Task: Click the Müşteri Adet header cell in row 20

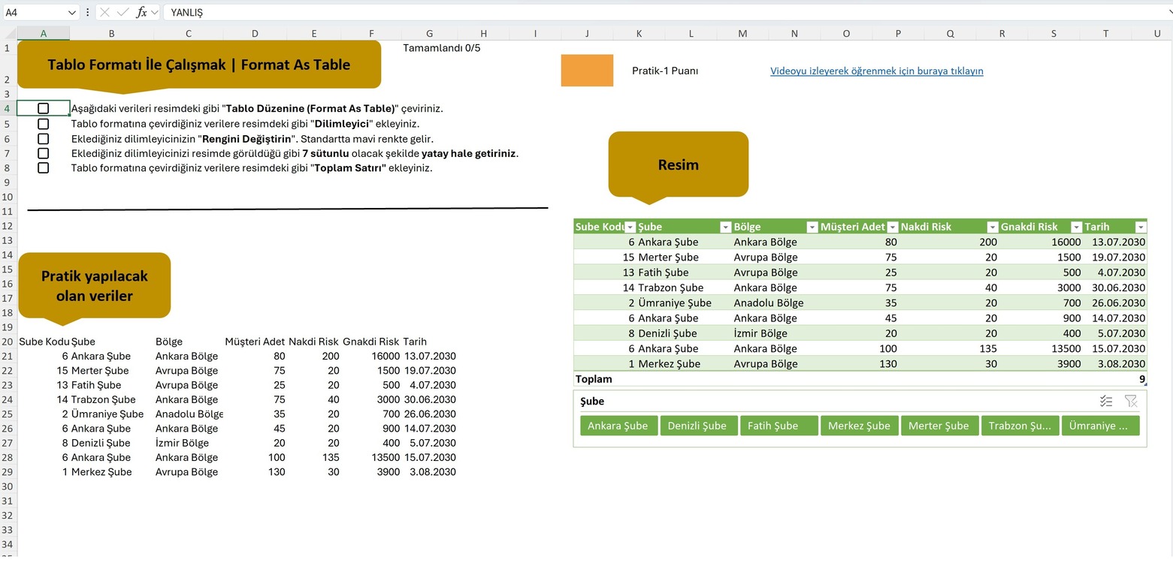Action: [x=255, y=342]
